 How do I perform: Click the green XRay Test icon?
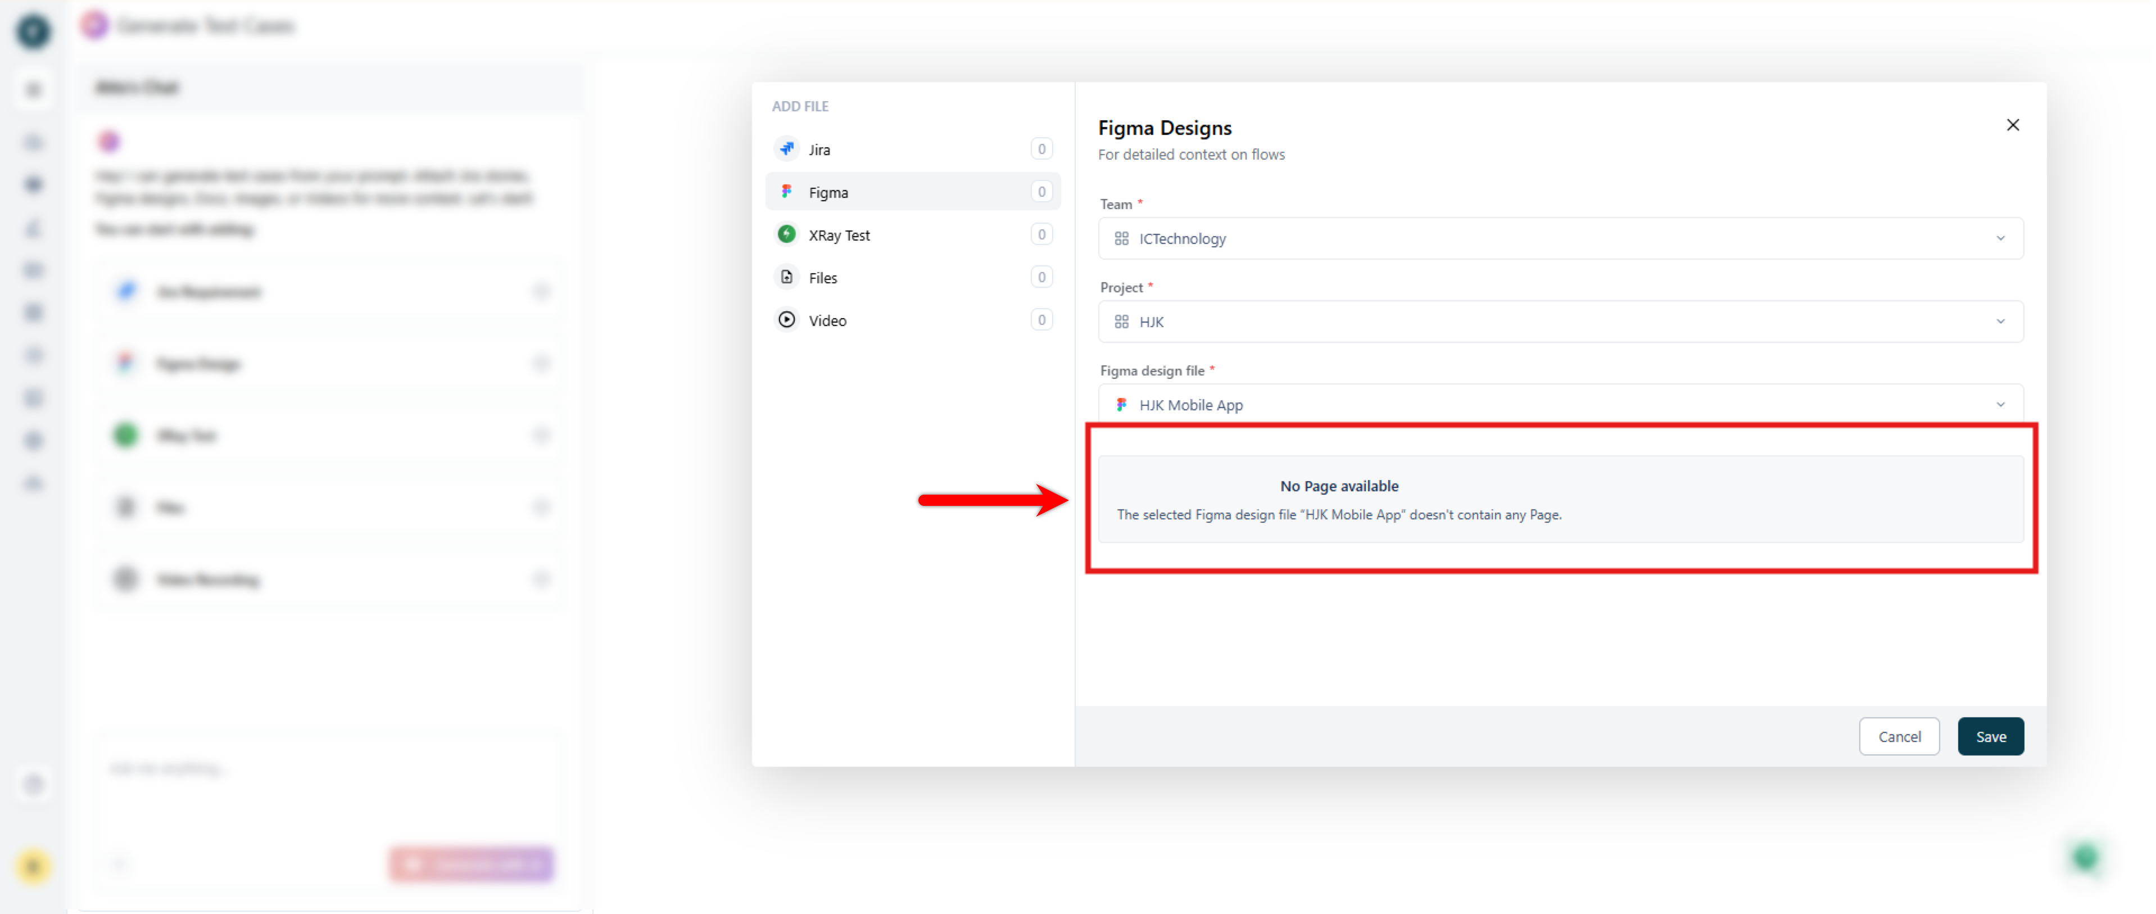[x=787, y=234]
